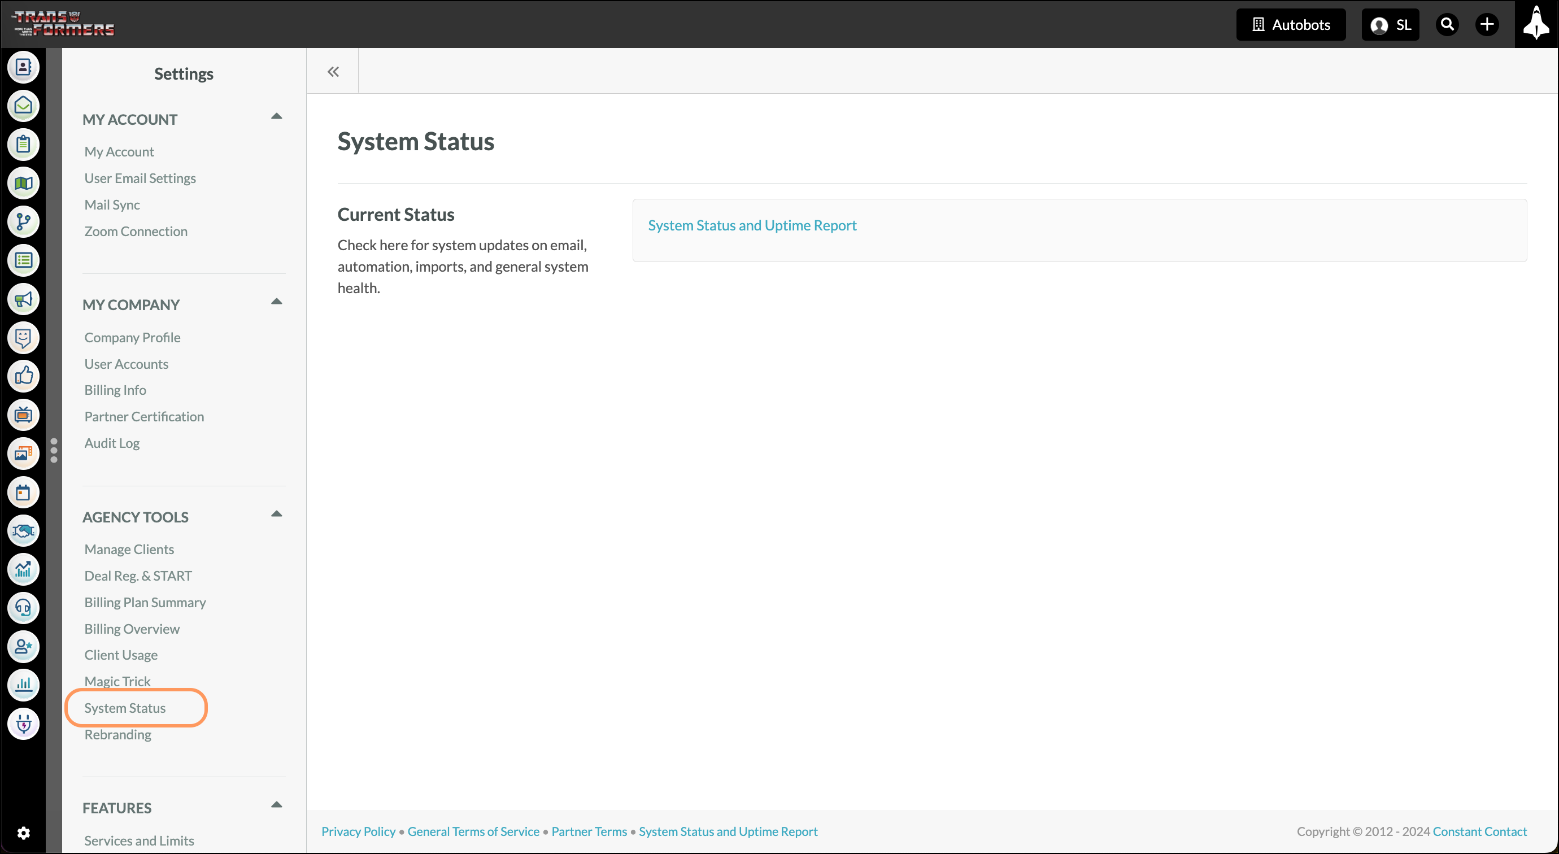The height and width of the screenshot is (854, 1559).
Task: Open the image gallery icon
Action: (x=23, y=454)
